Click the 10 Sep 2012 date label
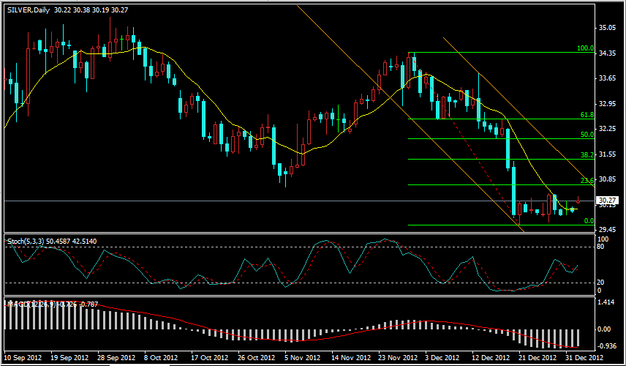This screenshot has width=626, height=366. (23, 358)
